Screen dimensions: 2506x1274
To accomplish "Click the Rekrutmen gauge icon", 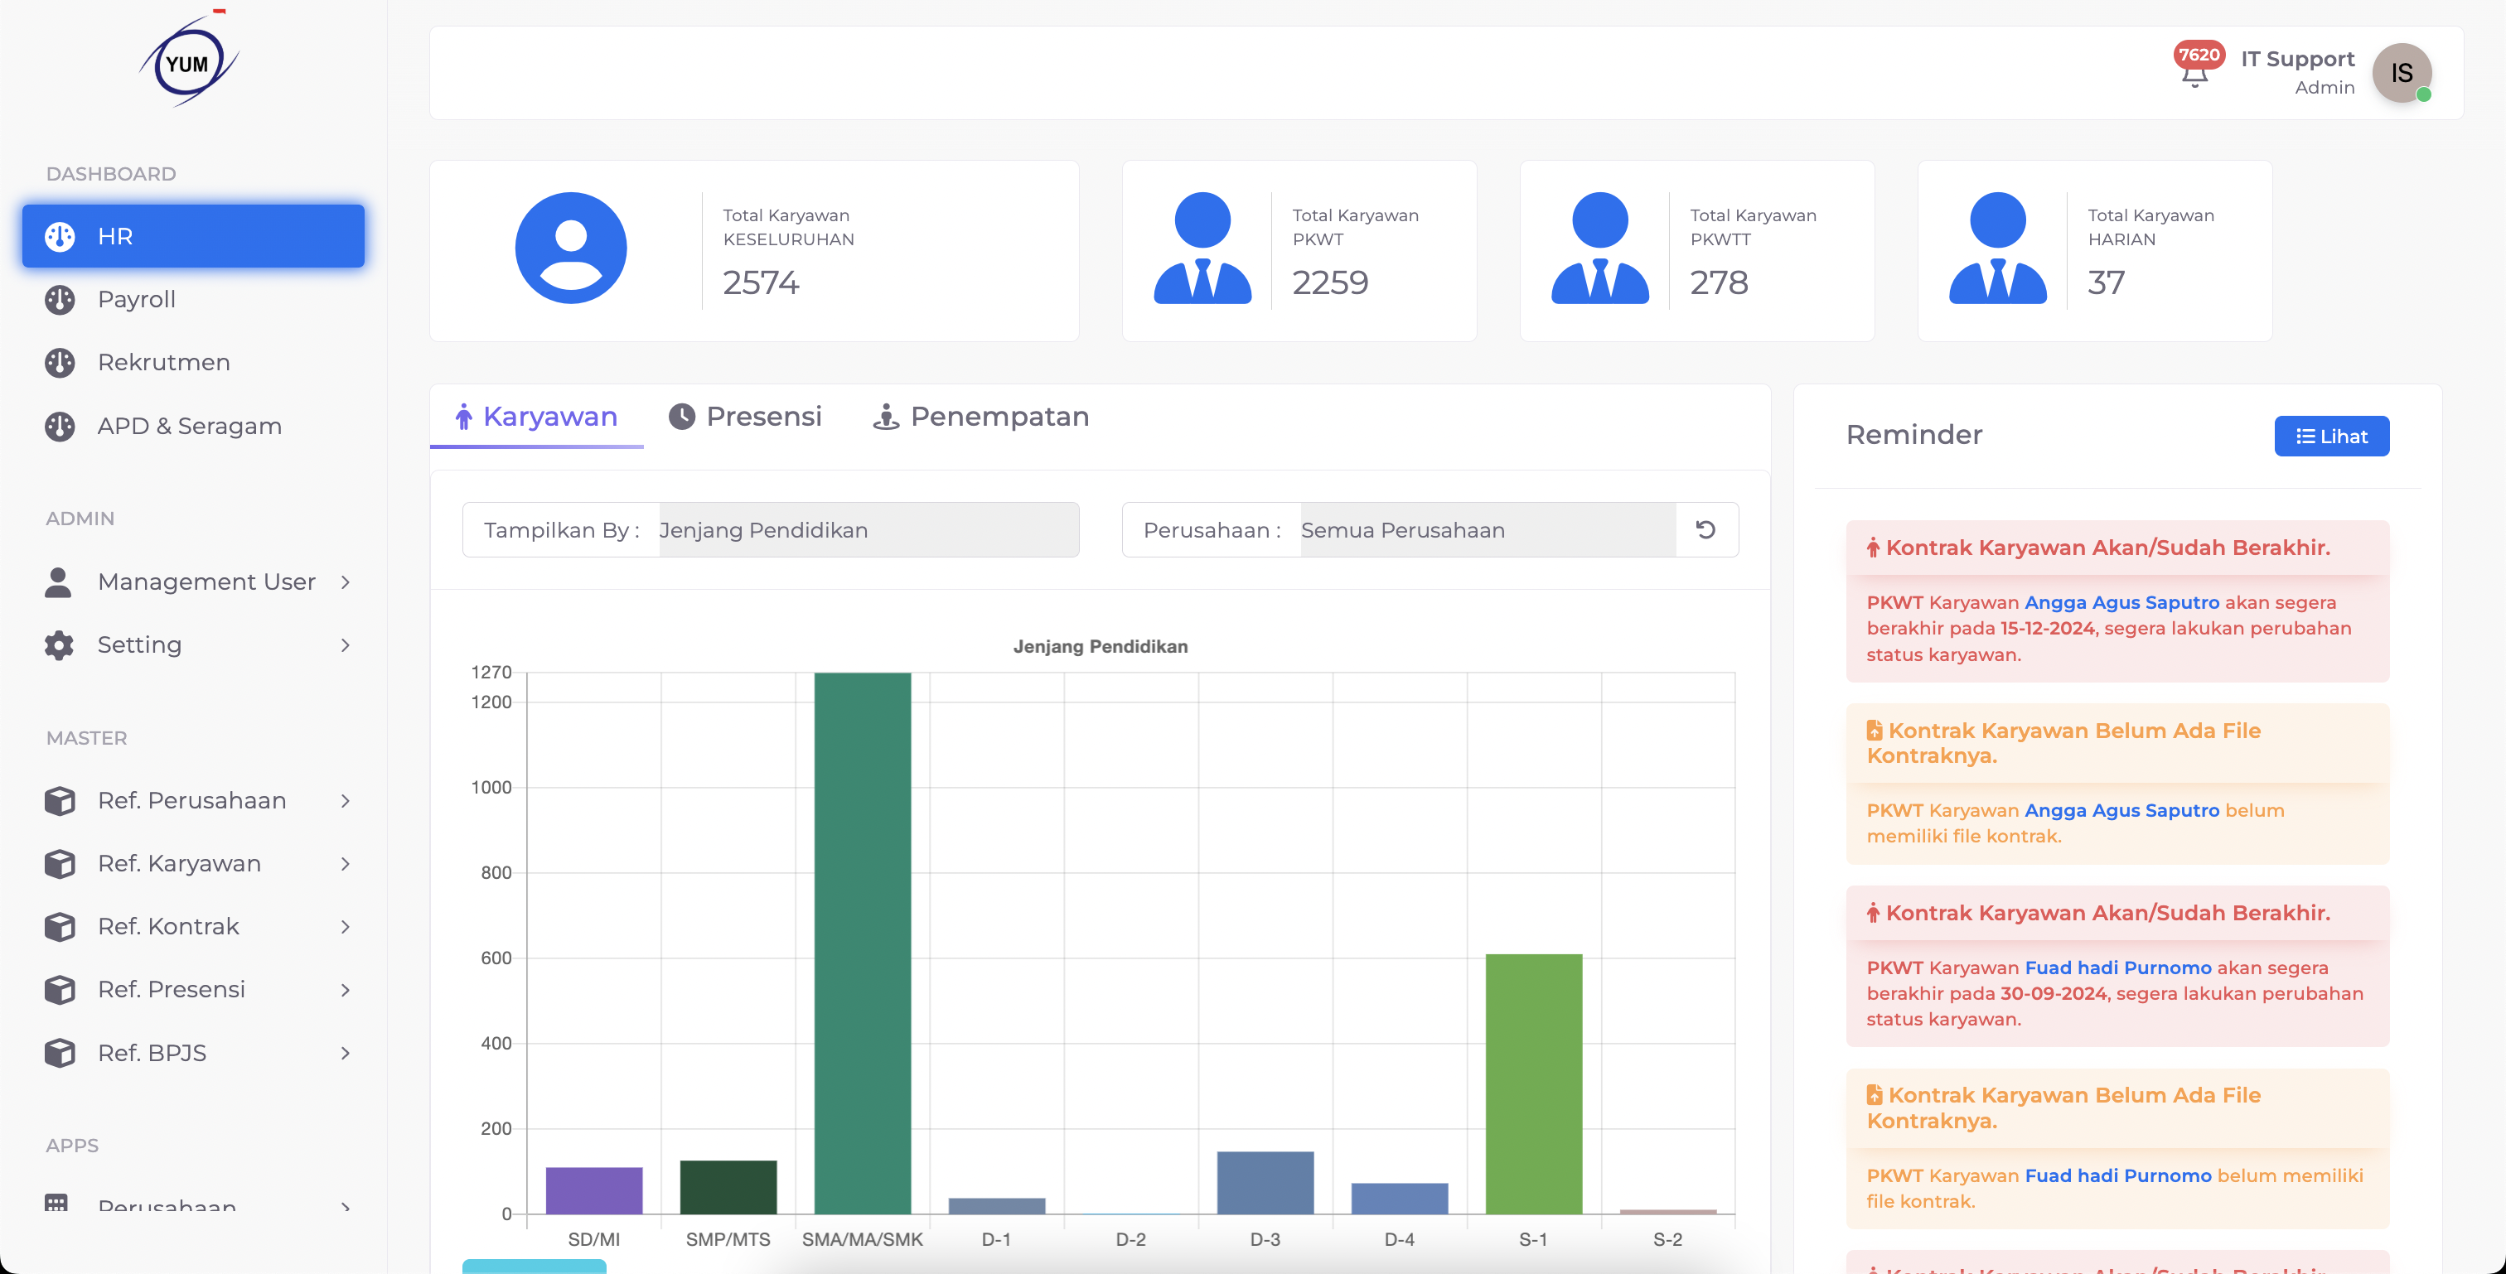I will click(60, 362).
